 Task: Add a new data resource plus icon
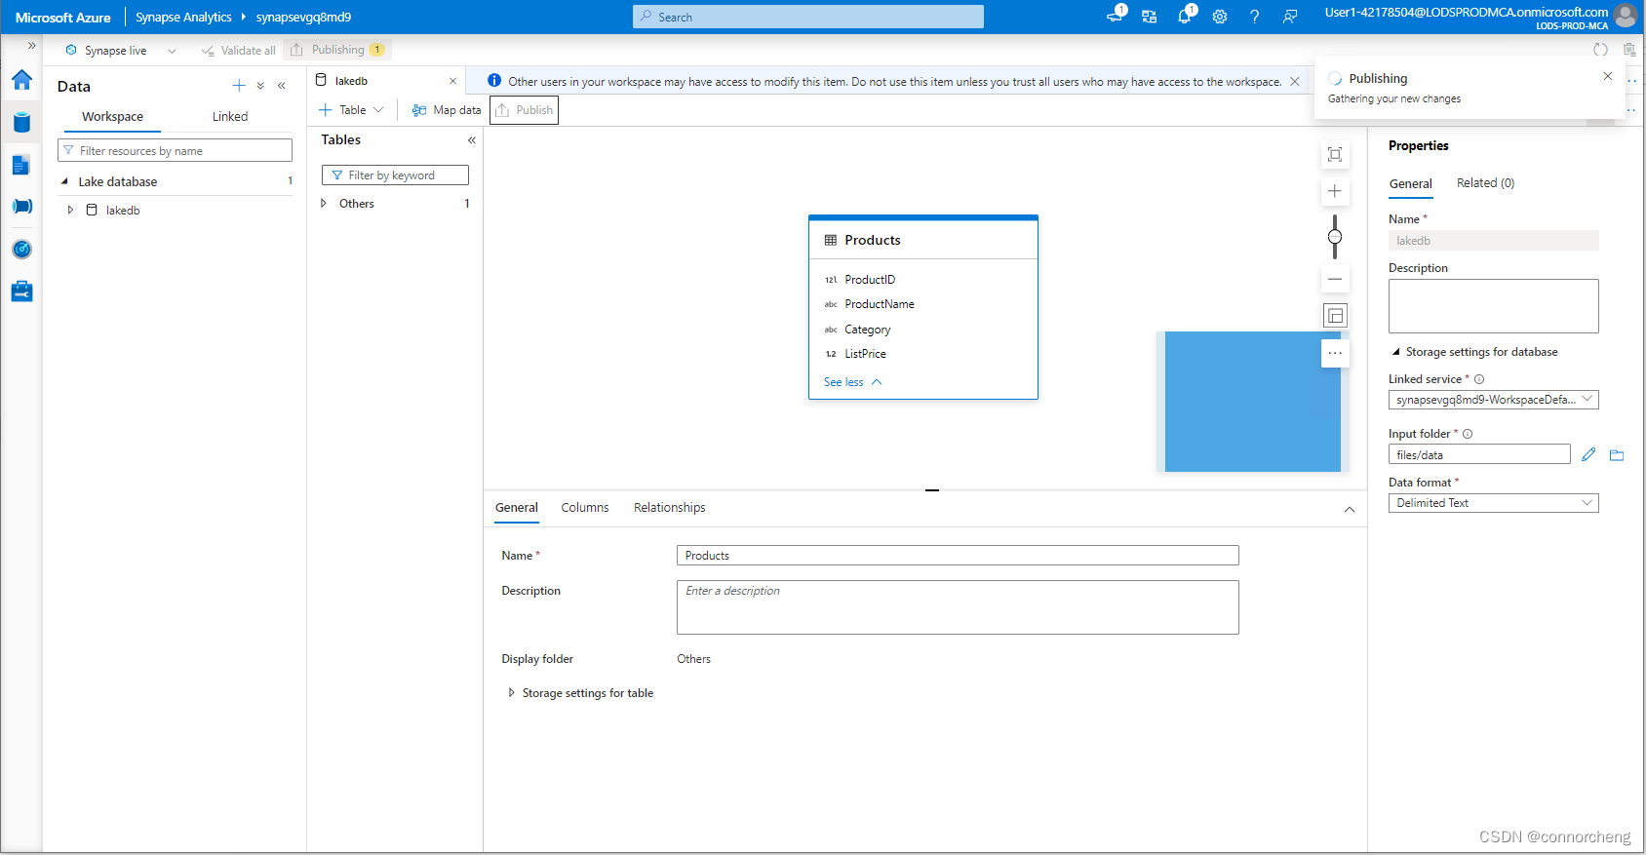[239, 86]
